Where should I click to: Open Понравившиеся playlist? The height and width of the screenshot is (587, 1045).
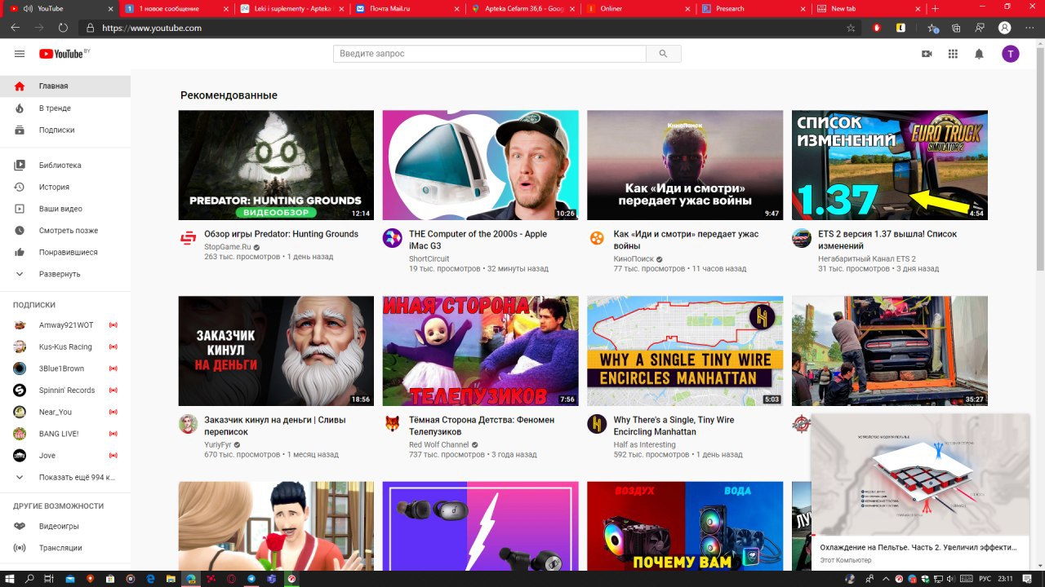[65, 253]
